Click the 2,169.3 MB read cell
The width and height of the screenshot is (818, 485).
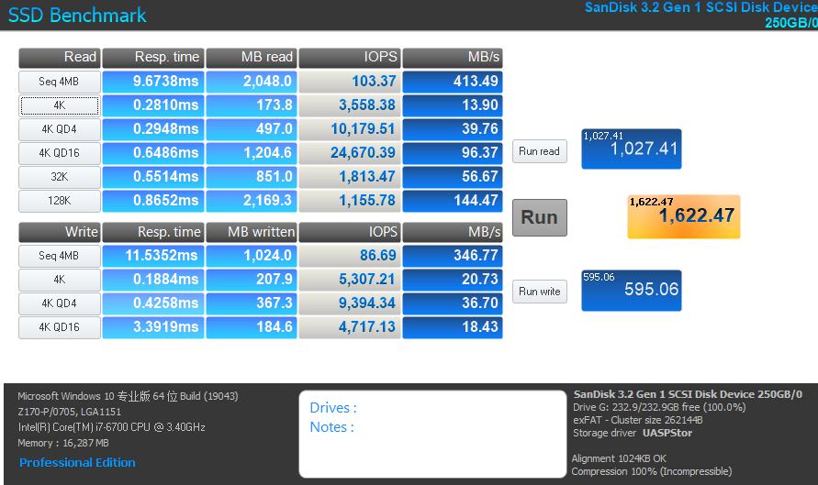pyautogui.click(x=252, y=201)
